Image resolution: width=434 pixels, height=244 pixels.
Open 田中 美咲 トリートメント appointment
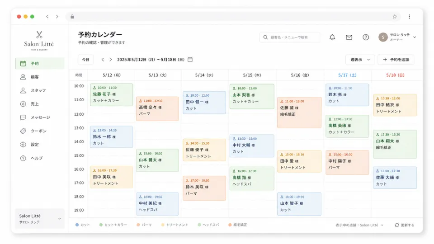click(x=111, y=177)
